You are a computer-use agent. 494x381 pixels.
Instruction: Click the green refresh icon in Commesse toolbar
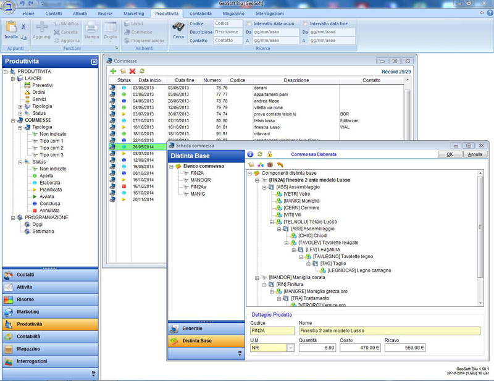pos(142,72)
